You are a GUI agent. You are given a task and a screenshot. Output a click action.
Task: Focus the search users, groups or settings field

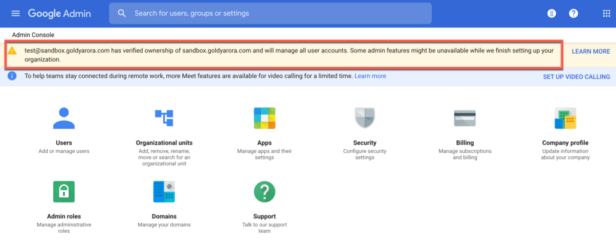270,13
